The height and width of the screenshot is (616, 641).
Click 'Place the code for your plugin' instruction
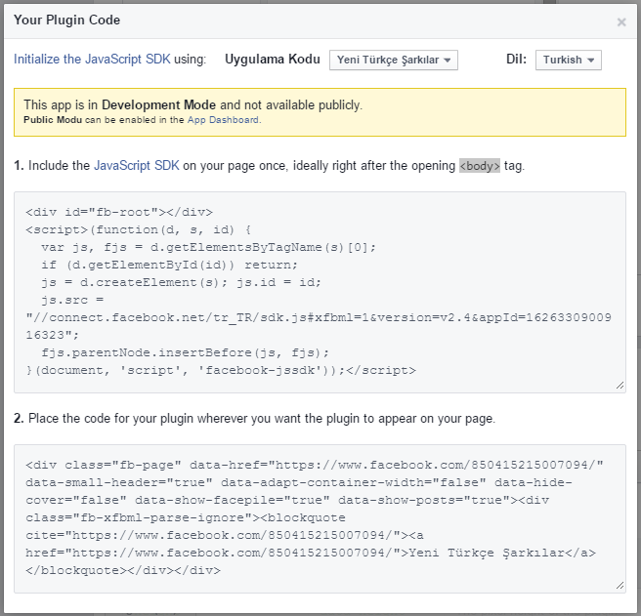262,418
